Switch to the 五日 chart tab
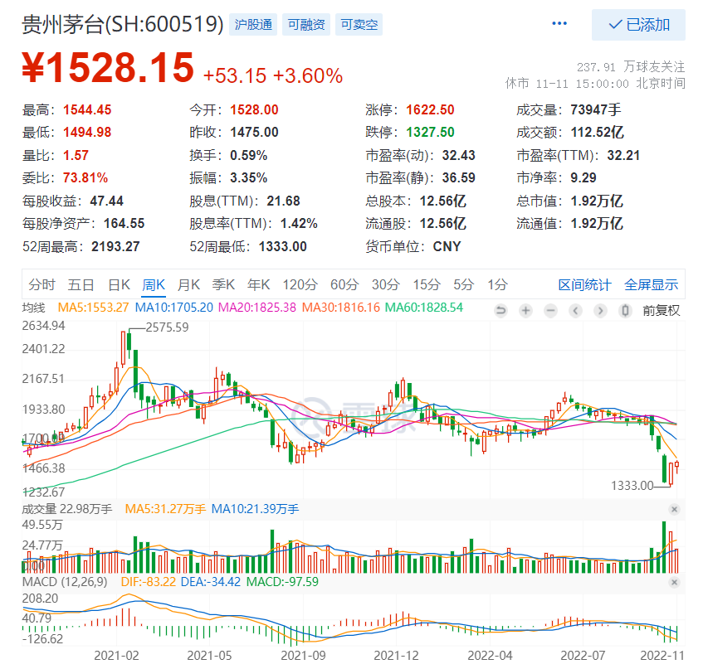The width and height of the screenshot is (708, 669). tap(81, 284)
